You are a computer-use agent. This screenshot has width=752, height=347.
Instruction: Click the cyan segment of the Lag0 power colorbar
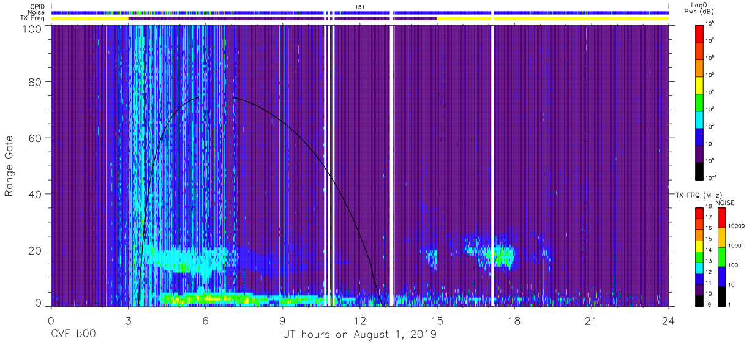point(700,119)
